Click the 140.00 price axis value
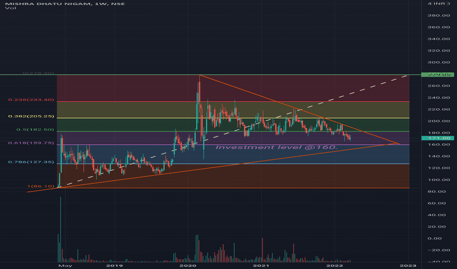 coord(439,157)
